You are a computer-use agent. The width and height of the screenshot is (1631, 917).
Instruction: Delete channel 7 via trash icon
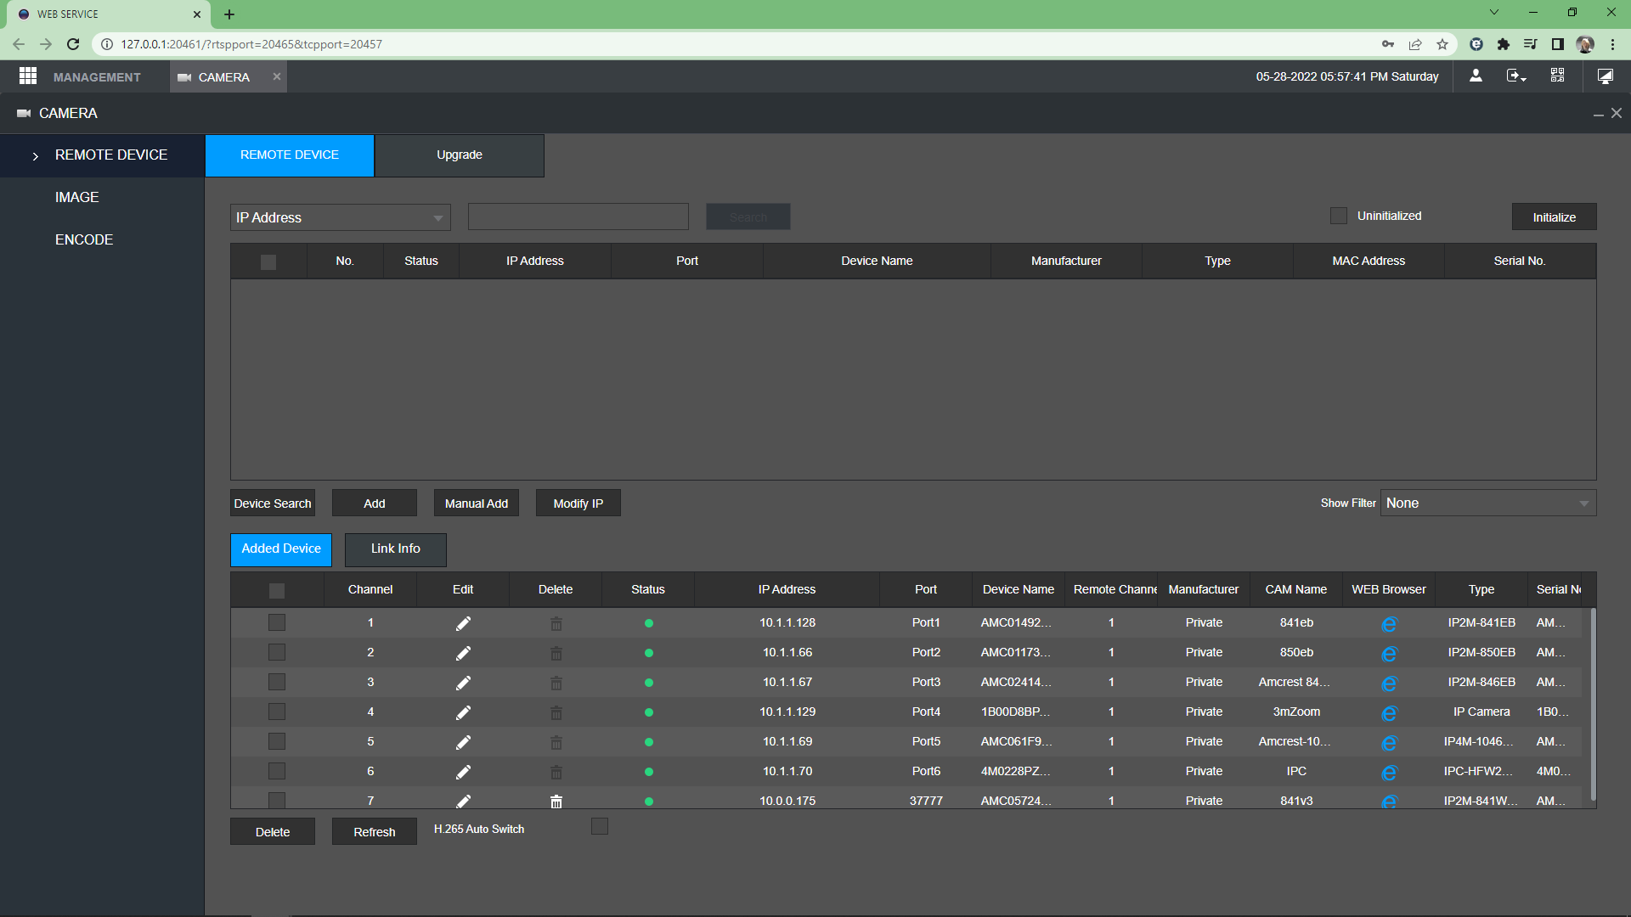tap(556, 801)
